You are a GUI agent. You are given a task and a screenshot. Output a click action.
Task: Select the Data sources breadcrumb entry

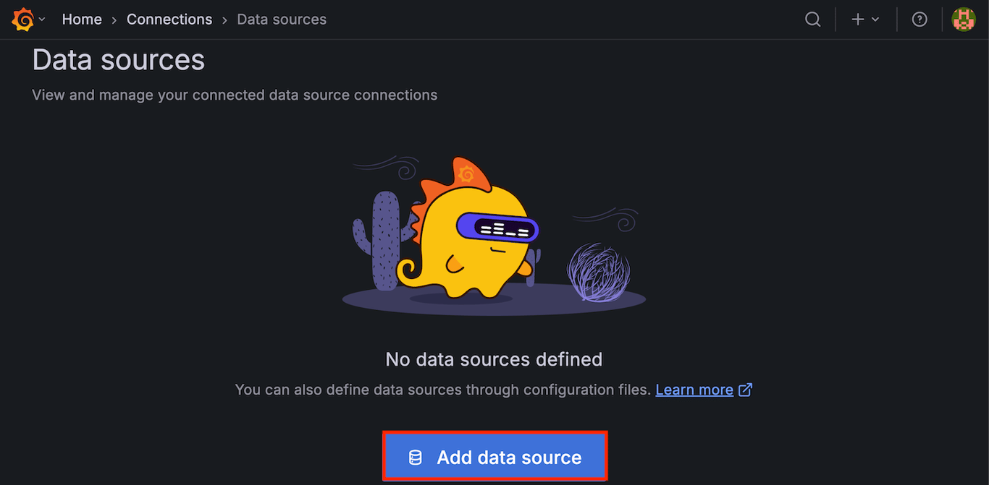point(281,20)
